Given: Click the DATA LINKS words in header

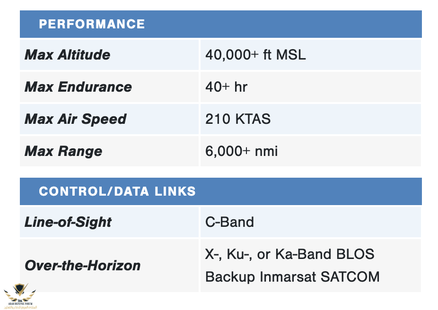Looking at the screenshot, I should [155, 191].
